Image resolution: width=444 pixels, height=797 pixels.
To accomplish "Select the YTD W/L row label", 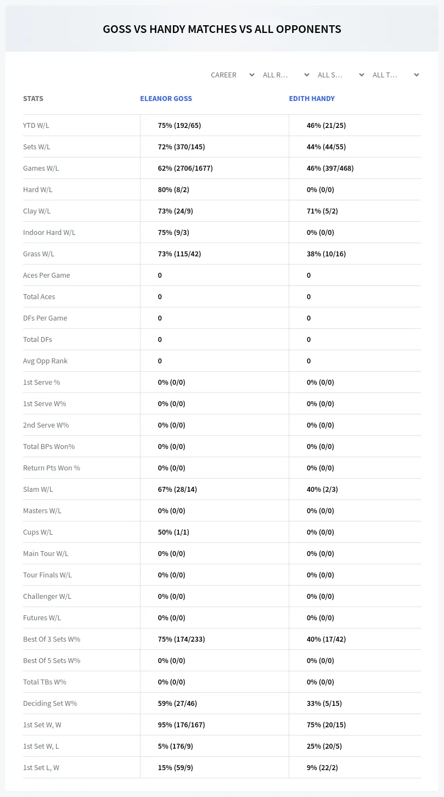I will (36, 125).
